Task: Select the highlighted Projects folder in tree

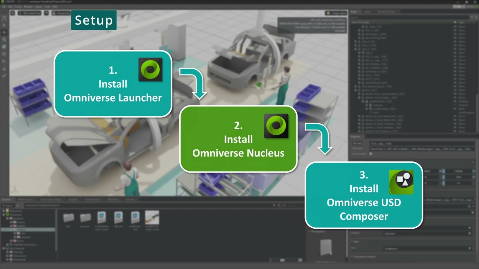Action: [28, 230]
